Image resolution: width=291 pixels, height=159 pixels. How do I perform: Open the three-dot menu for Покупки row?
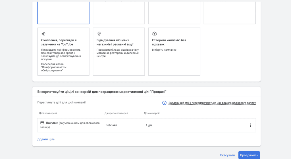pos(250,125)
